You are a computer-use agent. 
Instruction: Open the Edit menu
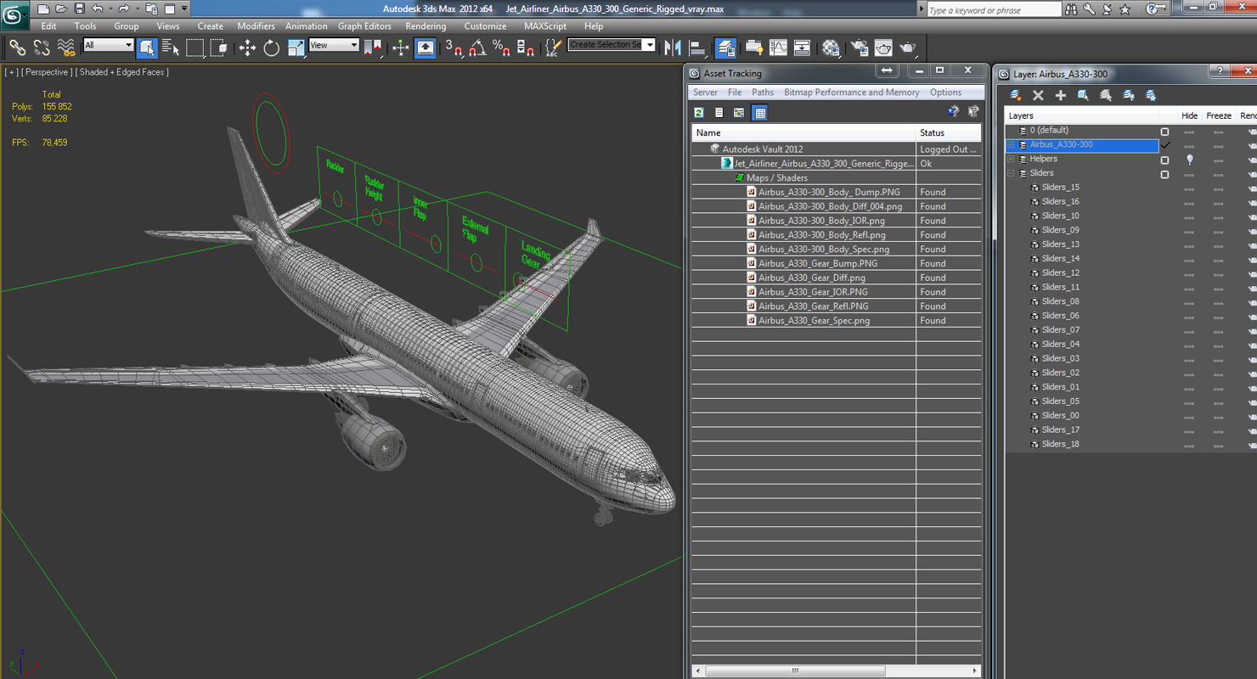(x=48, y=26)
